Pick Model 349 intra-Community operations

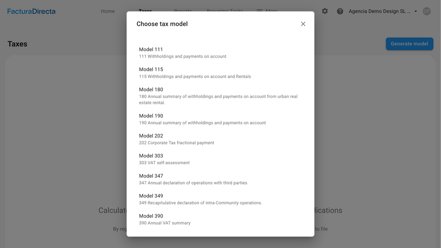[200, 199]
